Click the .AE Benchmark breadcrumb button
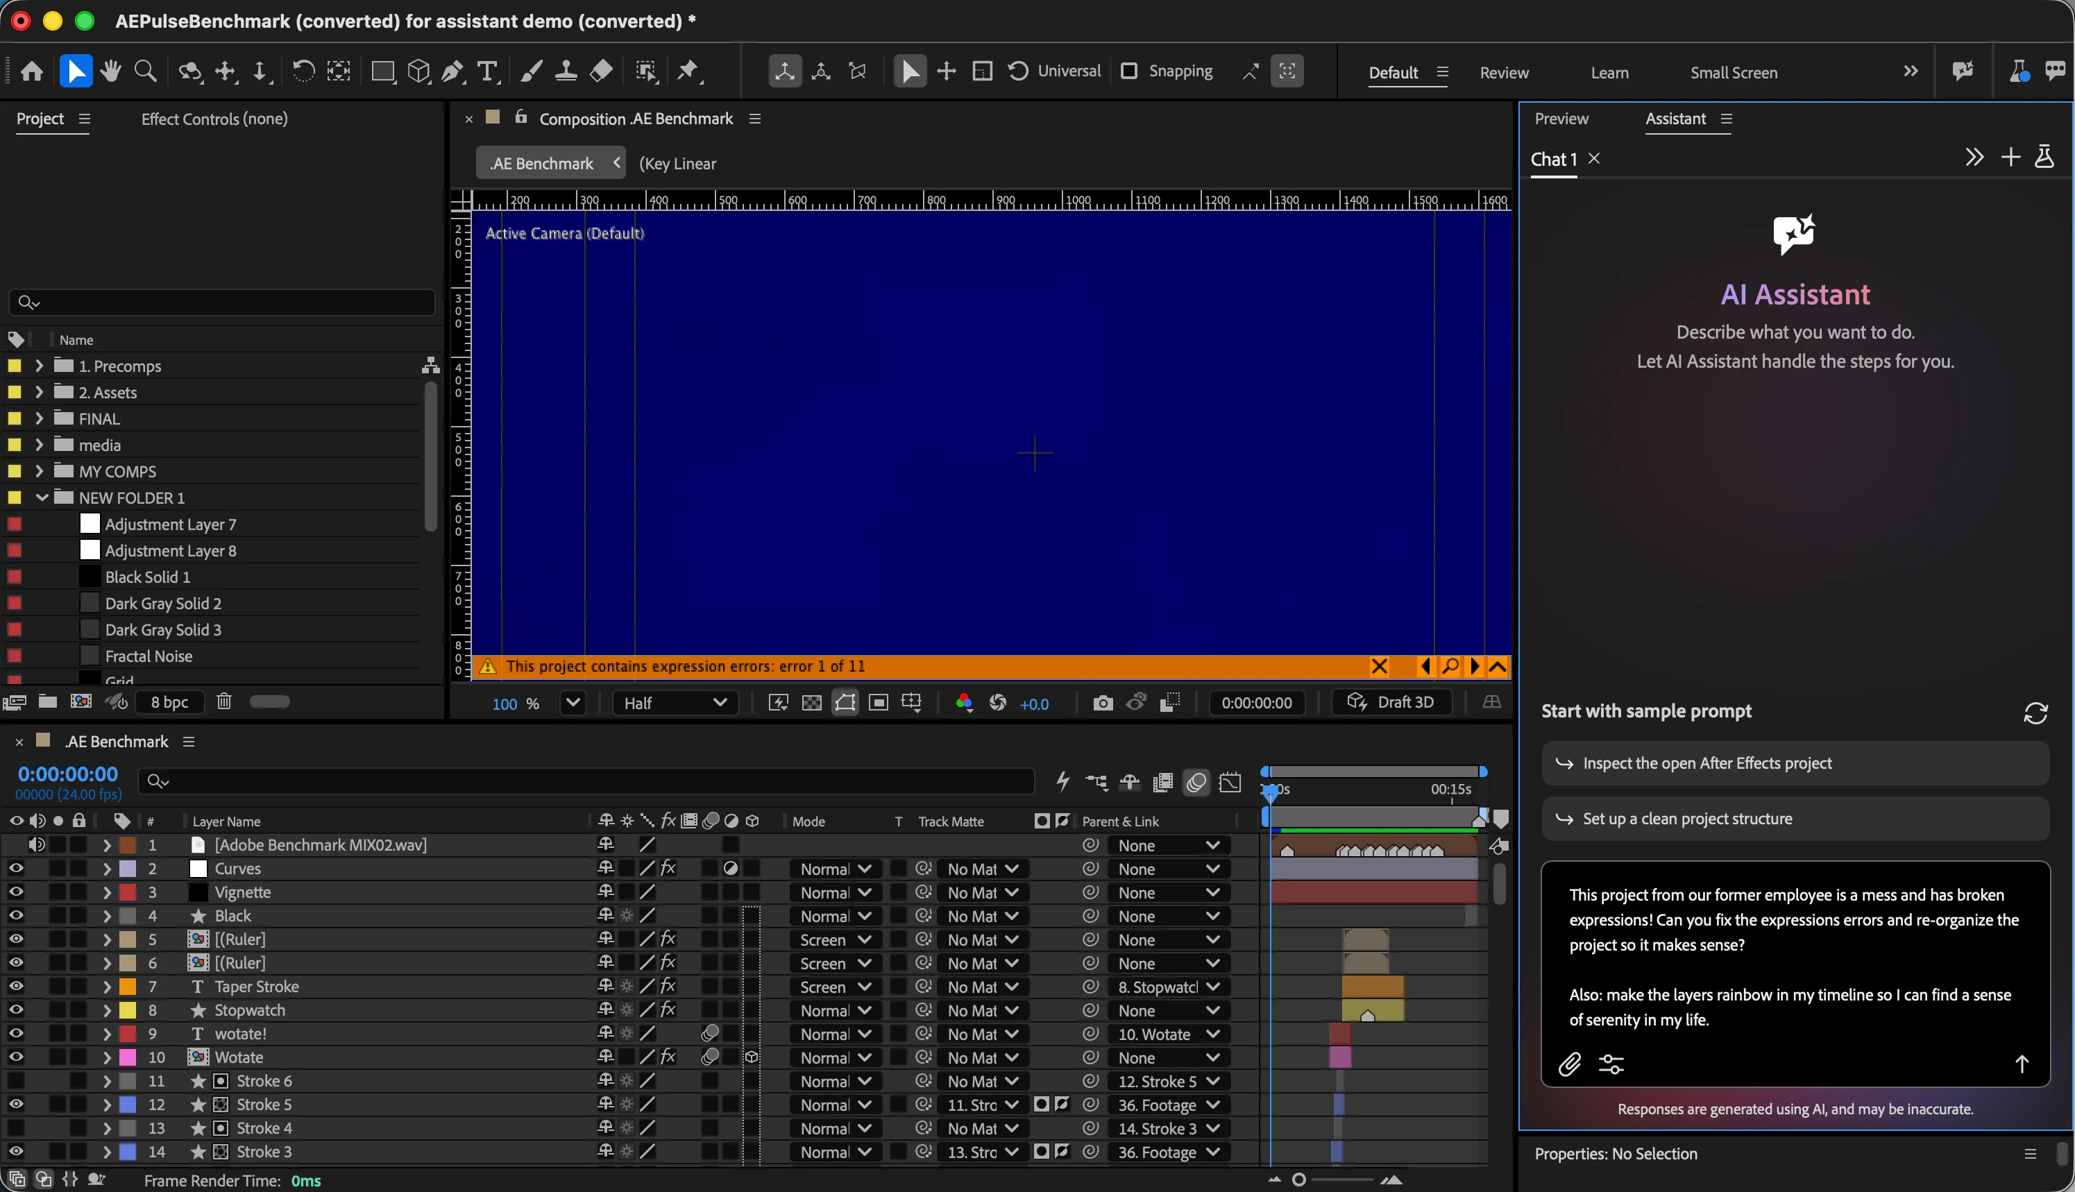Viewport: 2075px width, 1192px height. point(550,163)
